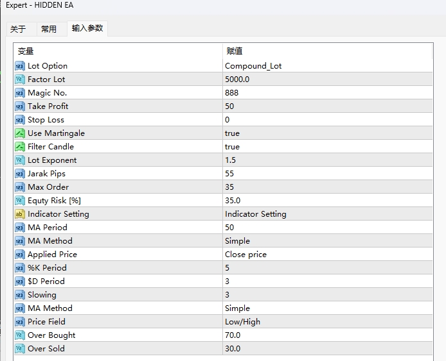Click the 赋值 column header
This screenshot has height=361, width=446.
(x=234, y=51)
